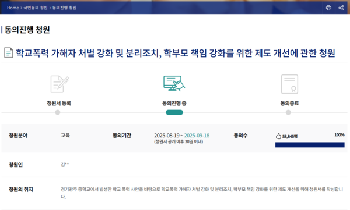Click the 청원분야 label
This screenshot has height=210, width=350.
coord(18,136)
